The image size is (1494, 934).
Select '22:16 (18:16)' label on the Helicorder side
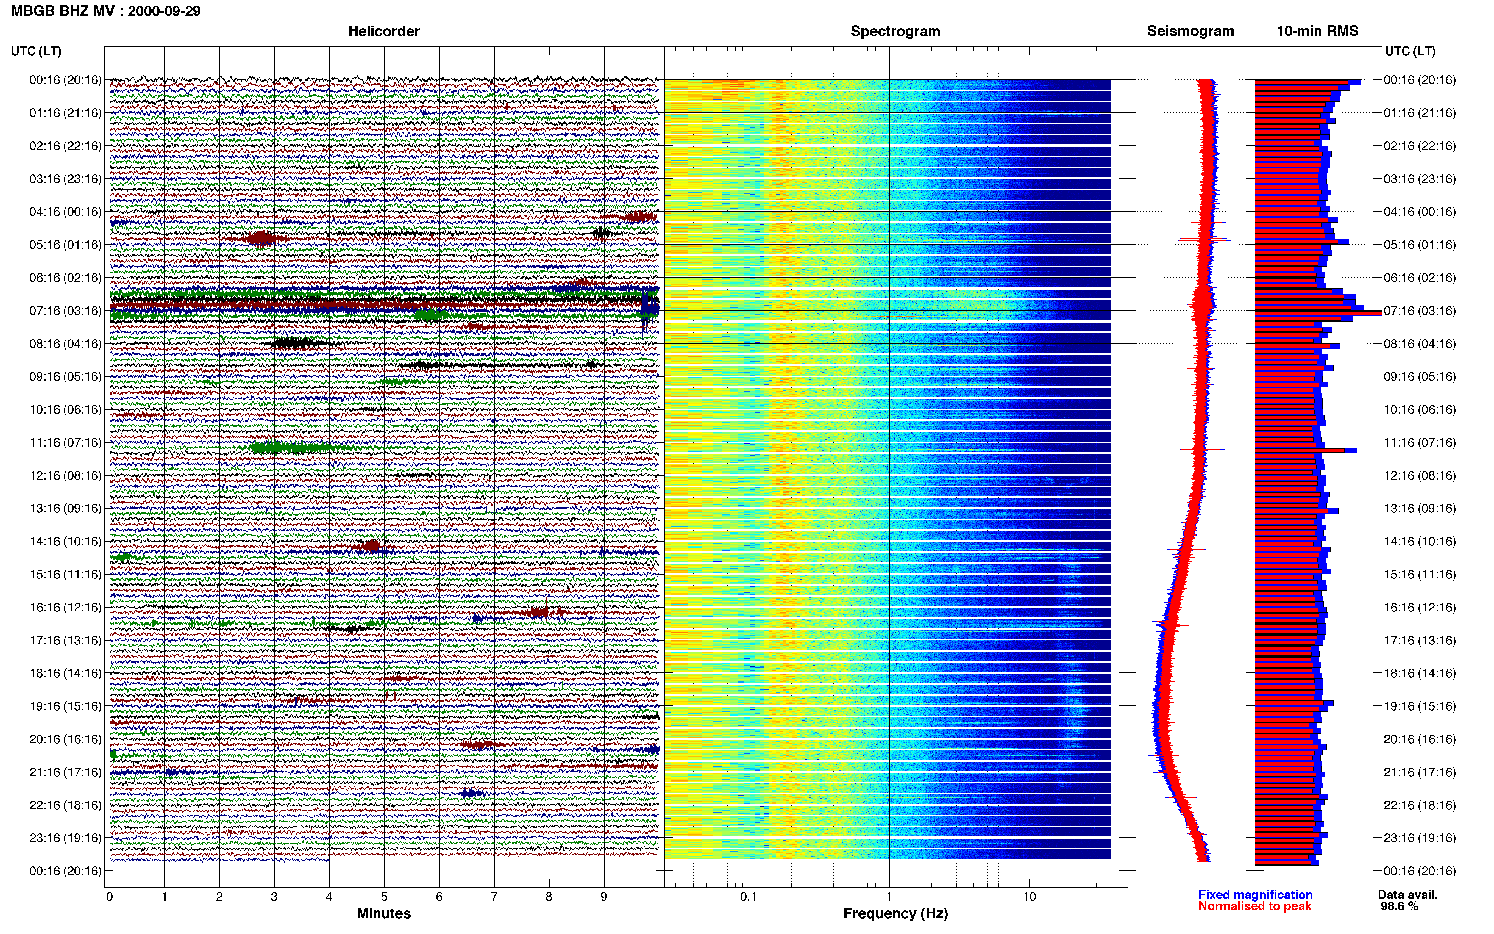pyautogui.click(x=65, y=805)
